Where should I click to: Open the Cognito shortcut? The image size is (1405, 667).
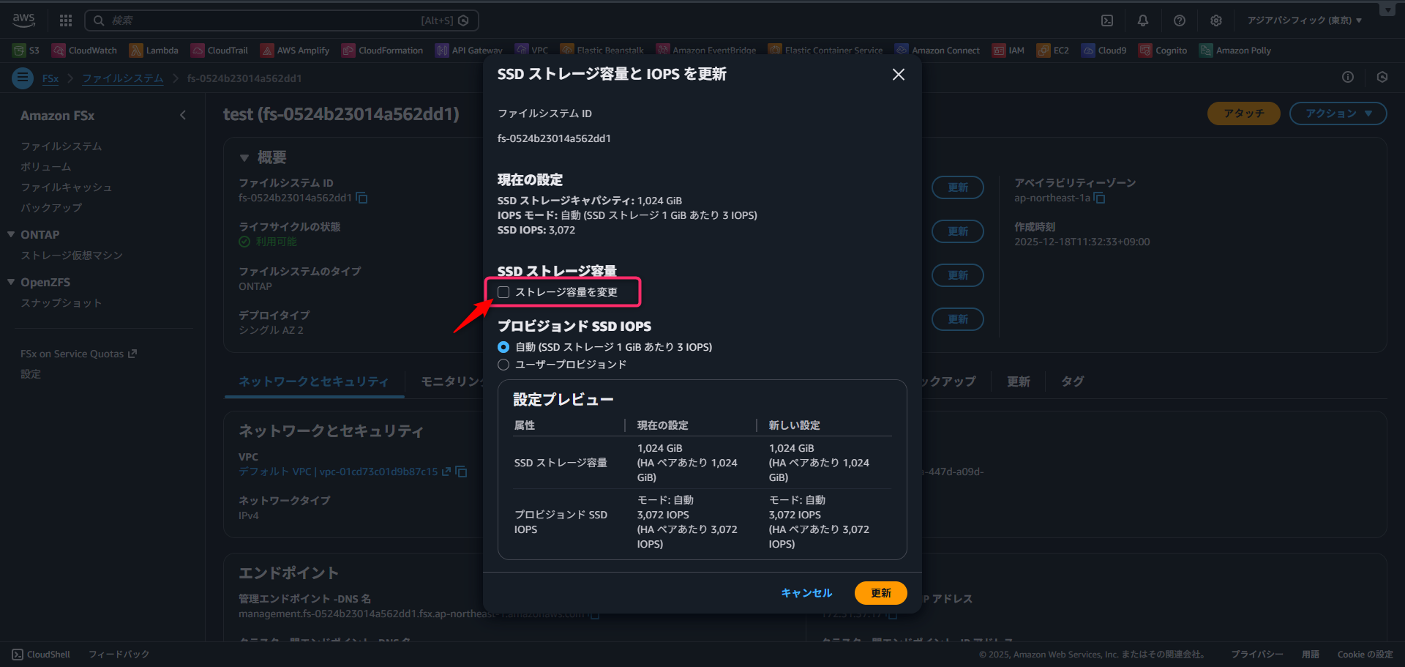pyautogui.click(x=1163, y=51)
